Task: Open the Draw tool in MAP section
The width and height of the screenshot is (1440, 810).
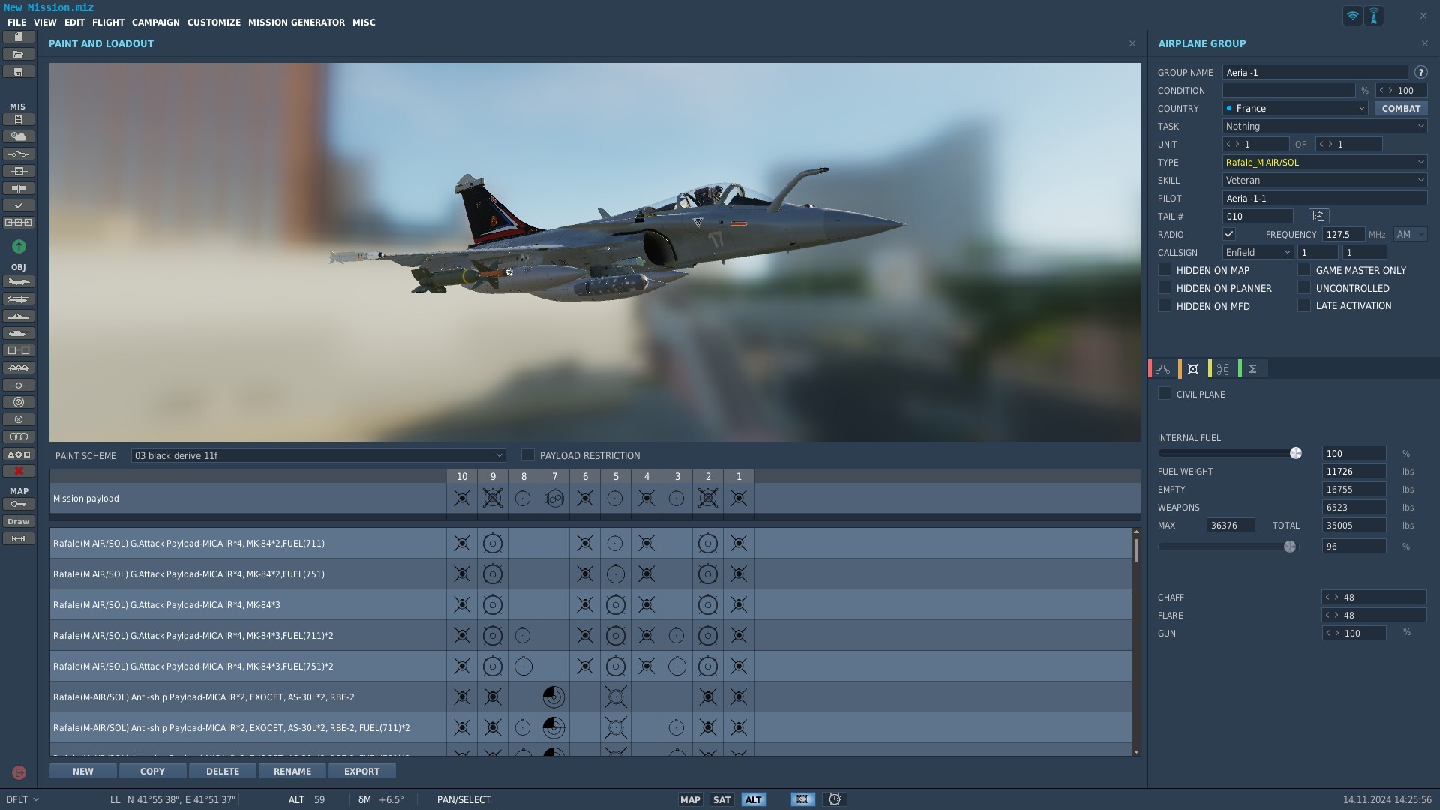Action: [19, 521]
